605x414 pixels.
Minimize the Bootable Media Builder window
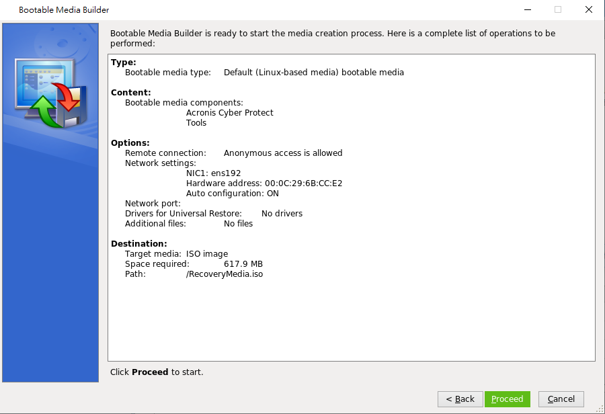point(528,9)
